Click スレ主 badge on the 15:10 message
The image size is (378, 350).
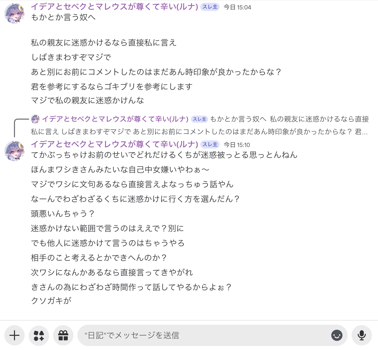coord(210,144)
